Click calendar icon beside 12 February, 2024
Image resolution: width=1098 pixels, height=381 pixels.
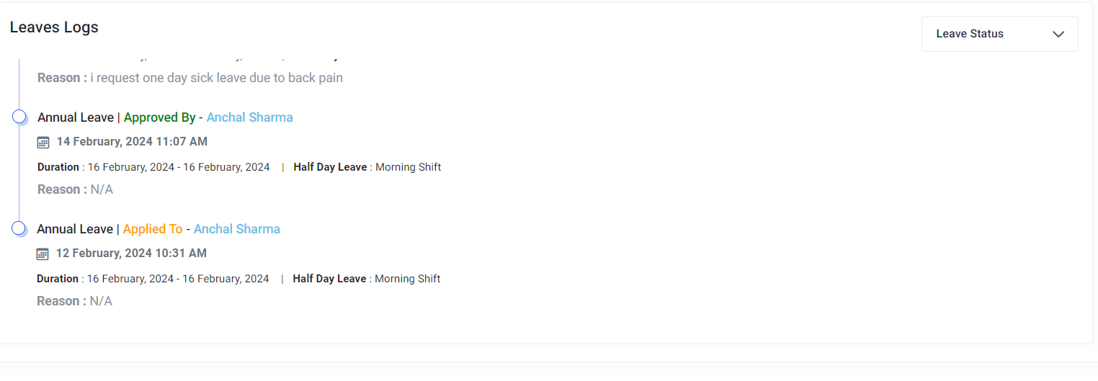[x=43, y=254]
